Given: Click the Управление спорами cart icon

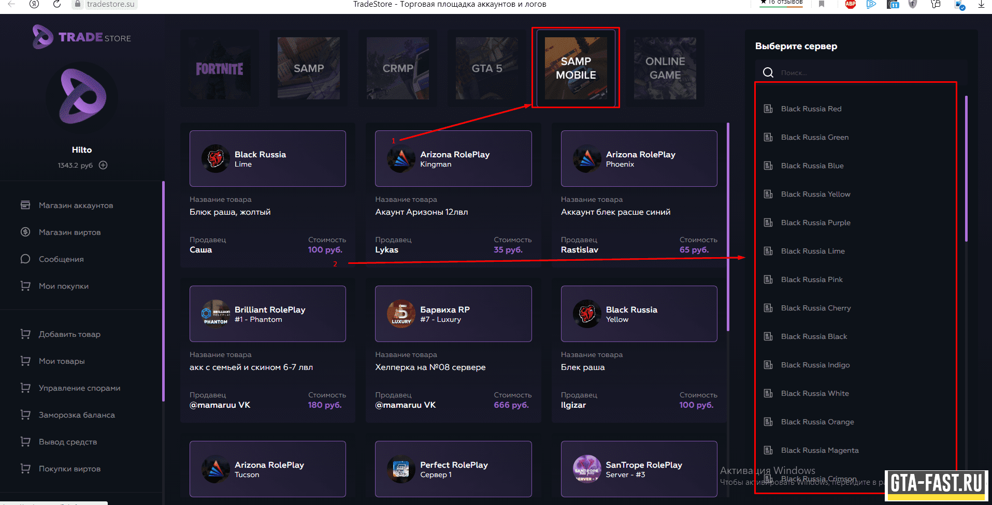Looking at the screenshot, I should [x=25, y=388].
